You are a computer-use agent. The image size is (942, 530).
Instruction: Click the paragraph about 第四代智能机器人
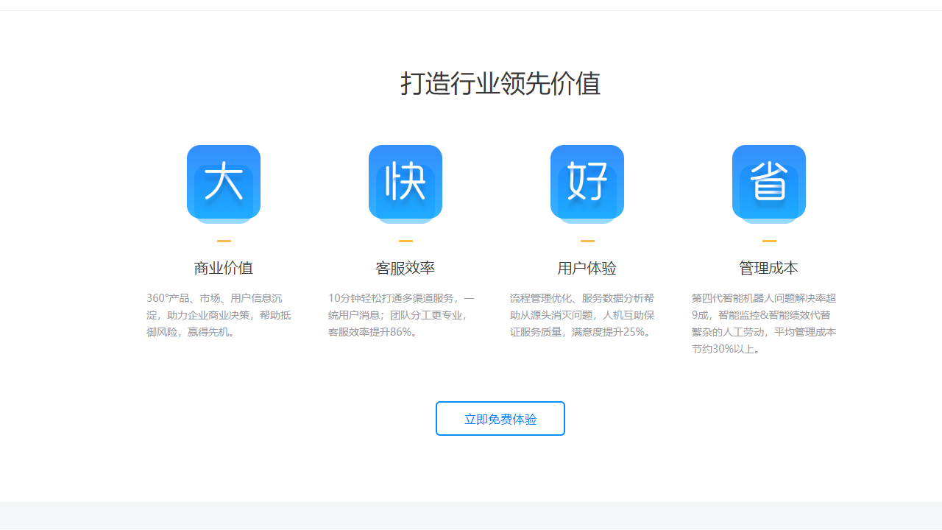pyautogui.click(x=764, y=323)
